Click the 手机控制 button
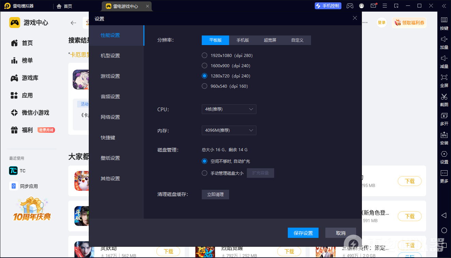 coord(328,6)
